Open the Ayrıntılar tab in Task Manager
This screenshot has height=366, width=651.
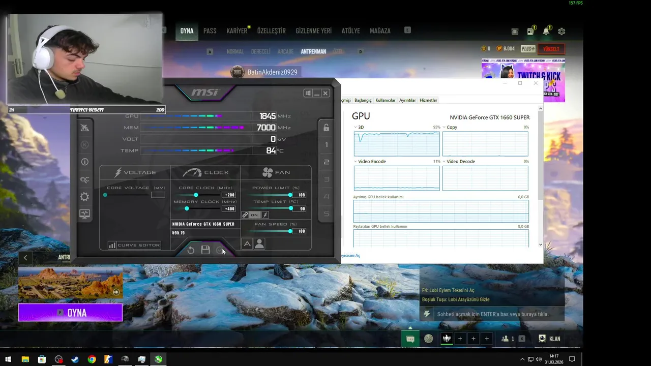coord(407,100)
